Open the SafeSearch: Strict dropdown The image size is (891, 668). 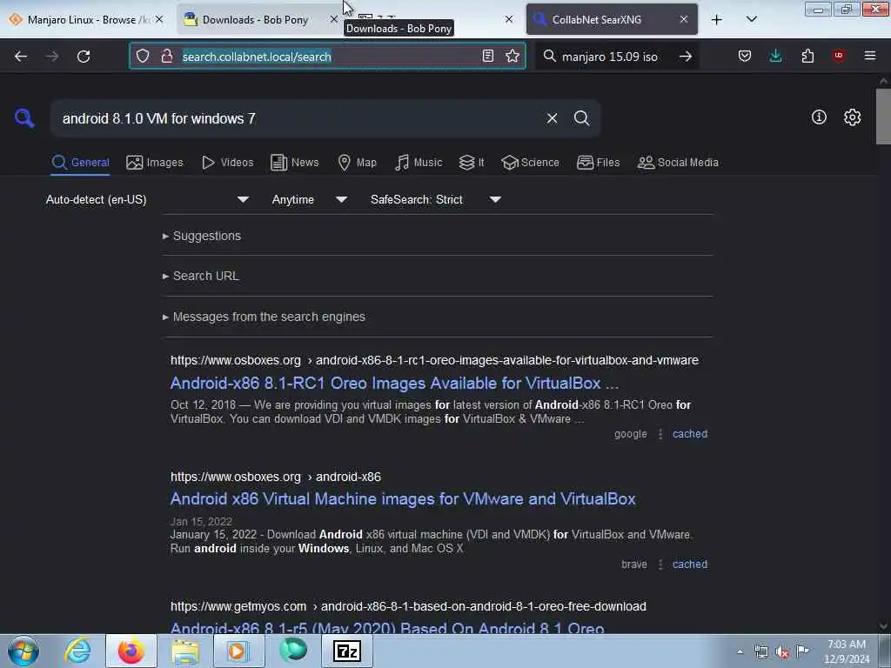(x=436, y=199)
